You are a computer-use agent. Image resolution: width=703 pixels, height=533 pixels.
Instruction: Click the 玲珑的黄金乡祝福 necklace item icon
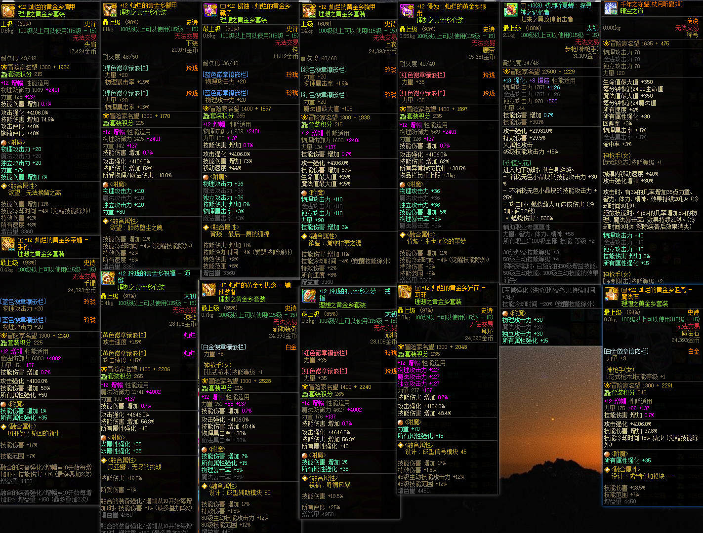(108, 277)
